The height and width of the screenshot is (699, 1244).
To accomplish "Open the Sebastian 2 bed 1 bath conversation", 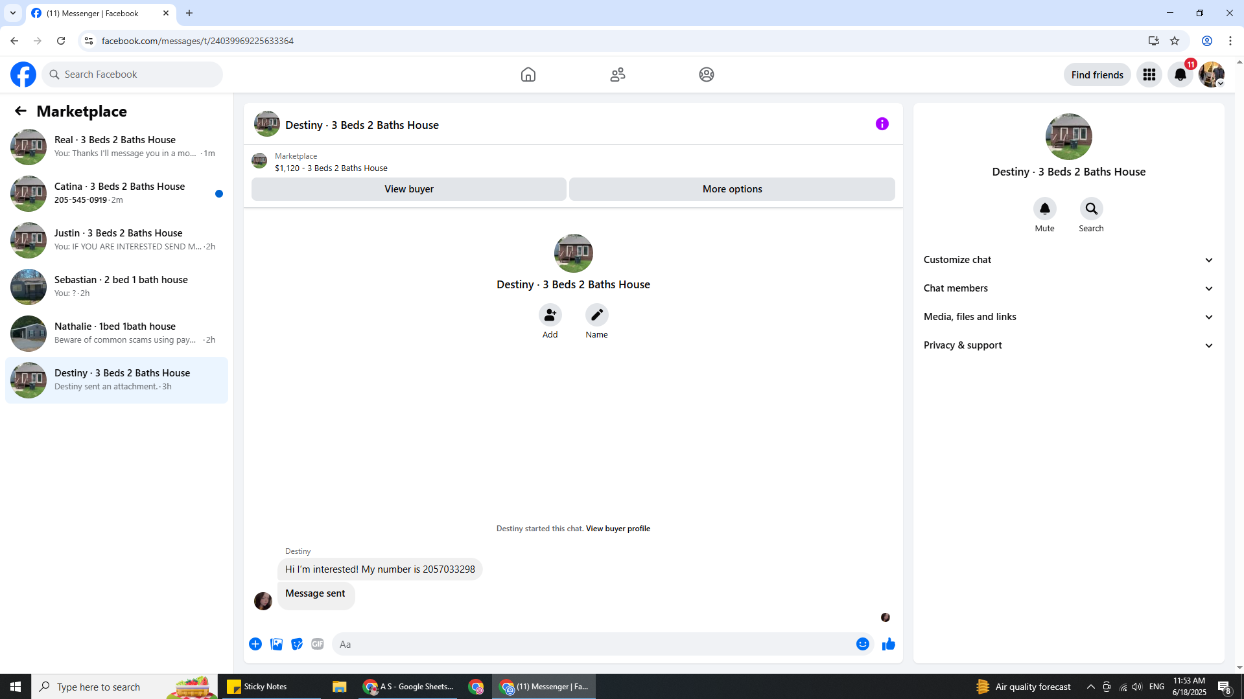I will coord(117,287).
